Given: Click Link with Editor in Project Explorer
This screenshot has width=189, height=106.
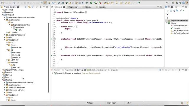Looking at the screenshot, I should (x=29, y=7).
